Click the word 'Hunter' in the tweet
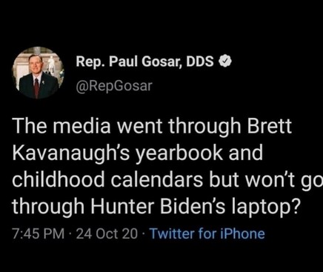Screen dimensions: 323x272 click(x=123, y=205)
